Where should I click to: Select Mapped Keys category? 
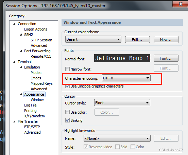[x=41, y=83]
